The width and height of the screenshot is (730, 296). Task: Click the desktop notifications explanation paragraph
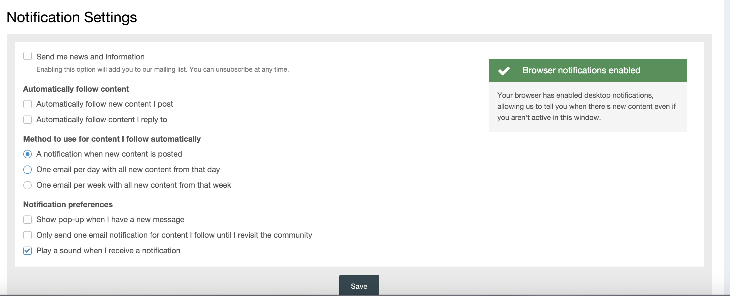pyautogui.click(x=586, y=106)
